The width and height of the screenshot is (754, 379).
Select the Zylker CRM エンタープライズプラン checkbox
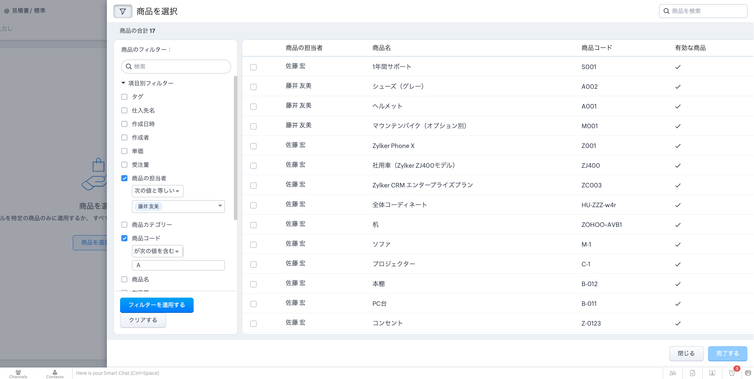pos(254,185)
